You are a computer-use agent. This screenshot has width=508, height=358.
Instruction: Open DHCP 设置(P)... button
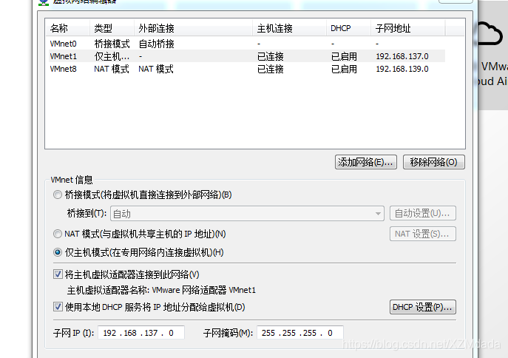[x=423, y=307]
